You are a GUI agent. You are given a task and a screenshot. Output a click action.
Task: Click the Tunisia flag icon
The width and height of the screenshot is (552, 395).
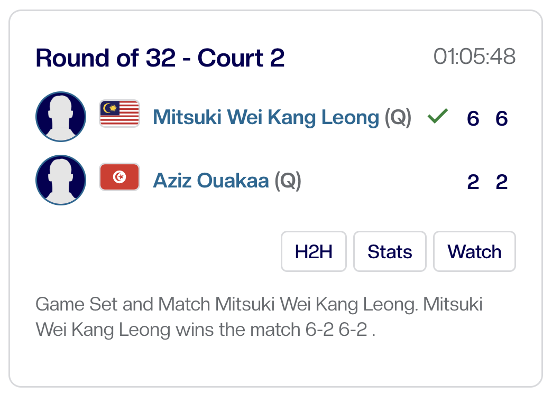(119, 177)
